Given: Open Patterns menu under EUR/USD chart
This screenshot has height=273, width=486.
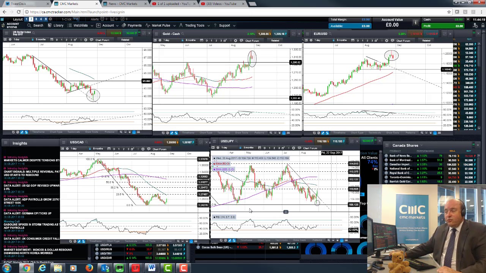Looking at the screenshot, I should click(410, 133).
